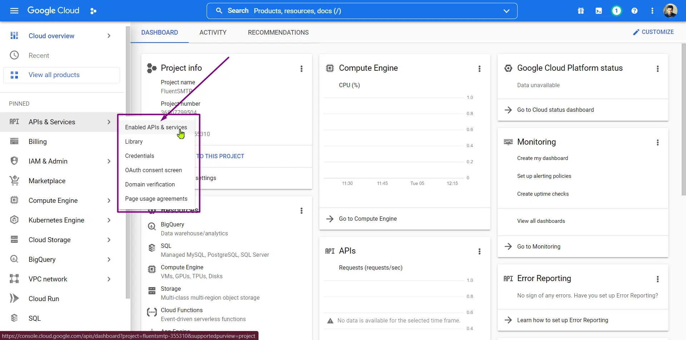
Task: Expand IAM & Admin submenu chevron
Action: click(x=109, y=161)
